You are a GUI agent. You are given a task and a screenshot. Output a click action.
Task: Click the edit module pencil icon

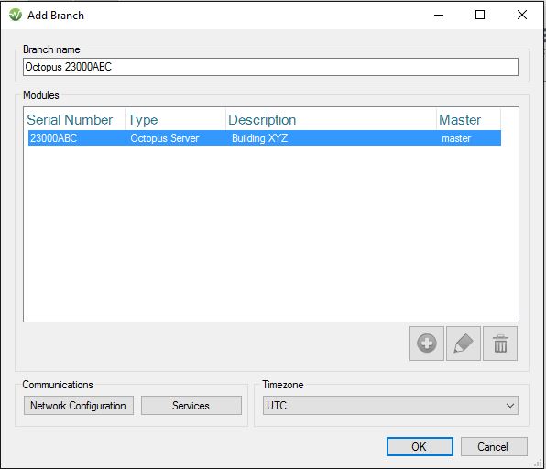[464, 344]
